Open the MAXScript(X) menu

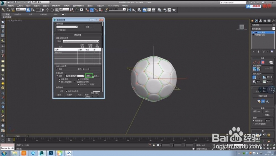(113, 6)
